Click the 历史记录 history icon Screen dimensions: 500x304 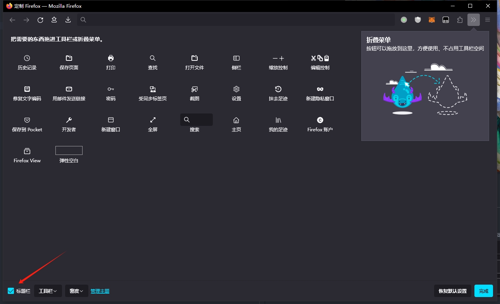27,58
